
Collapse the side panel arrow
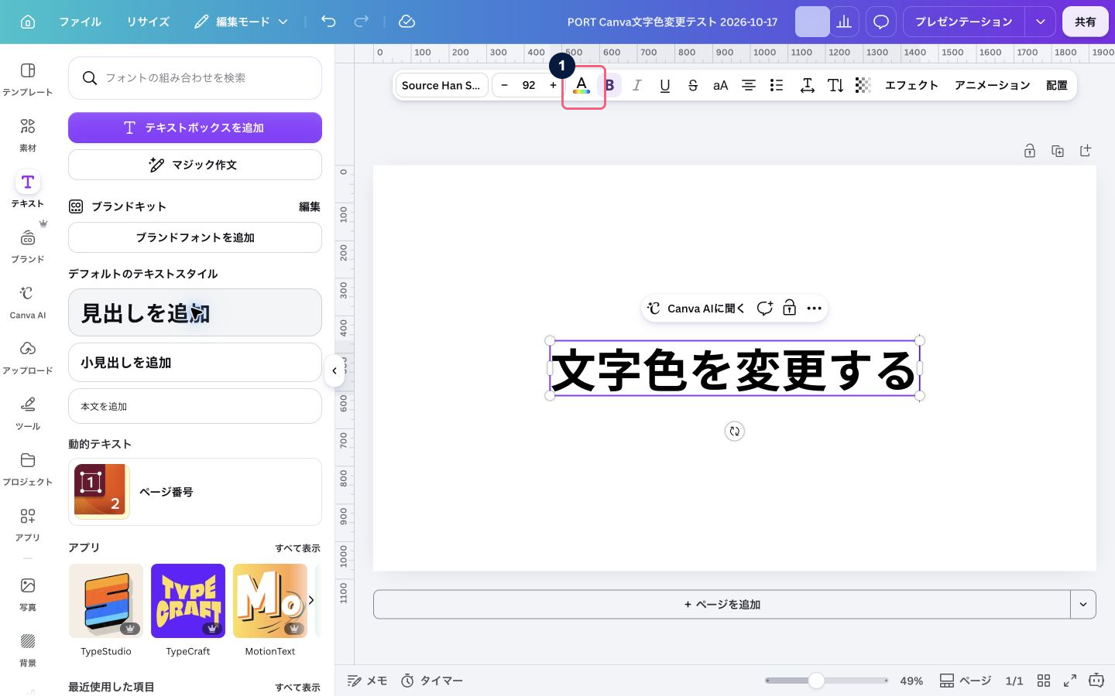coord(334,370)
